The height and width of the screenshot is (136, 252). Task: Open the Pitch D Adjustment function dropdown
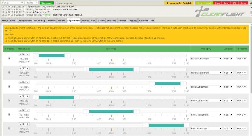(206, 73)
